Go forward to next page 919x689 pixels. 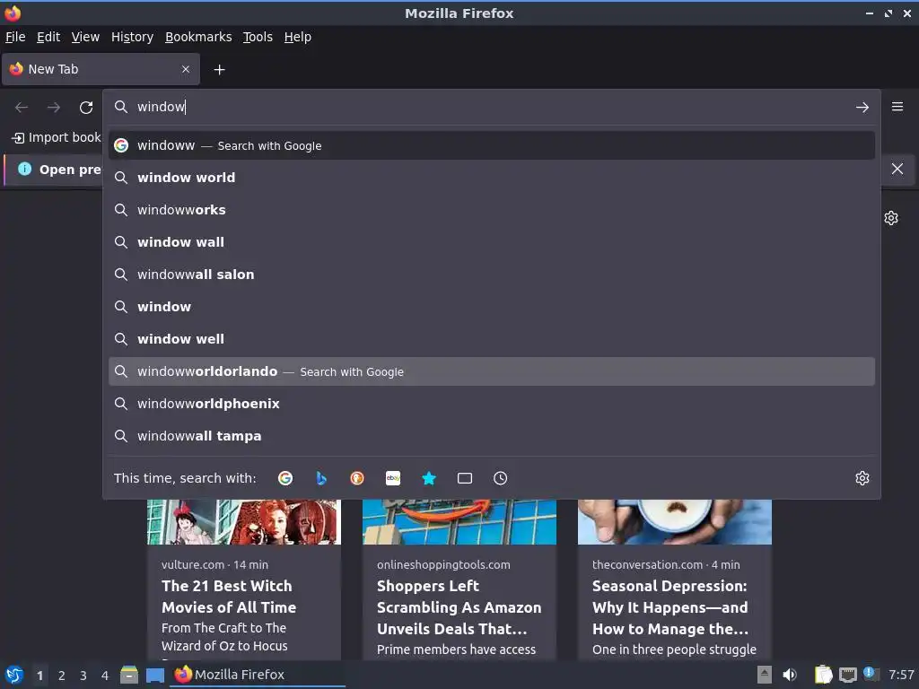[54, 108]
